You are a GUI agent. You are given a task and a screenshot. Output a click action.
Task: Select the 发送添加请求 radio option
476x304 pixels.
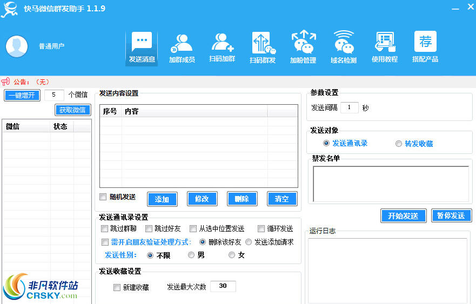tap(249, 242)
